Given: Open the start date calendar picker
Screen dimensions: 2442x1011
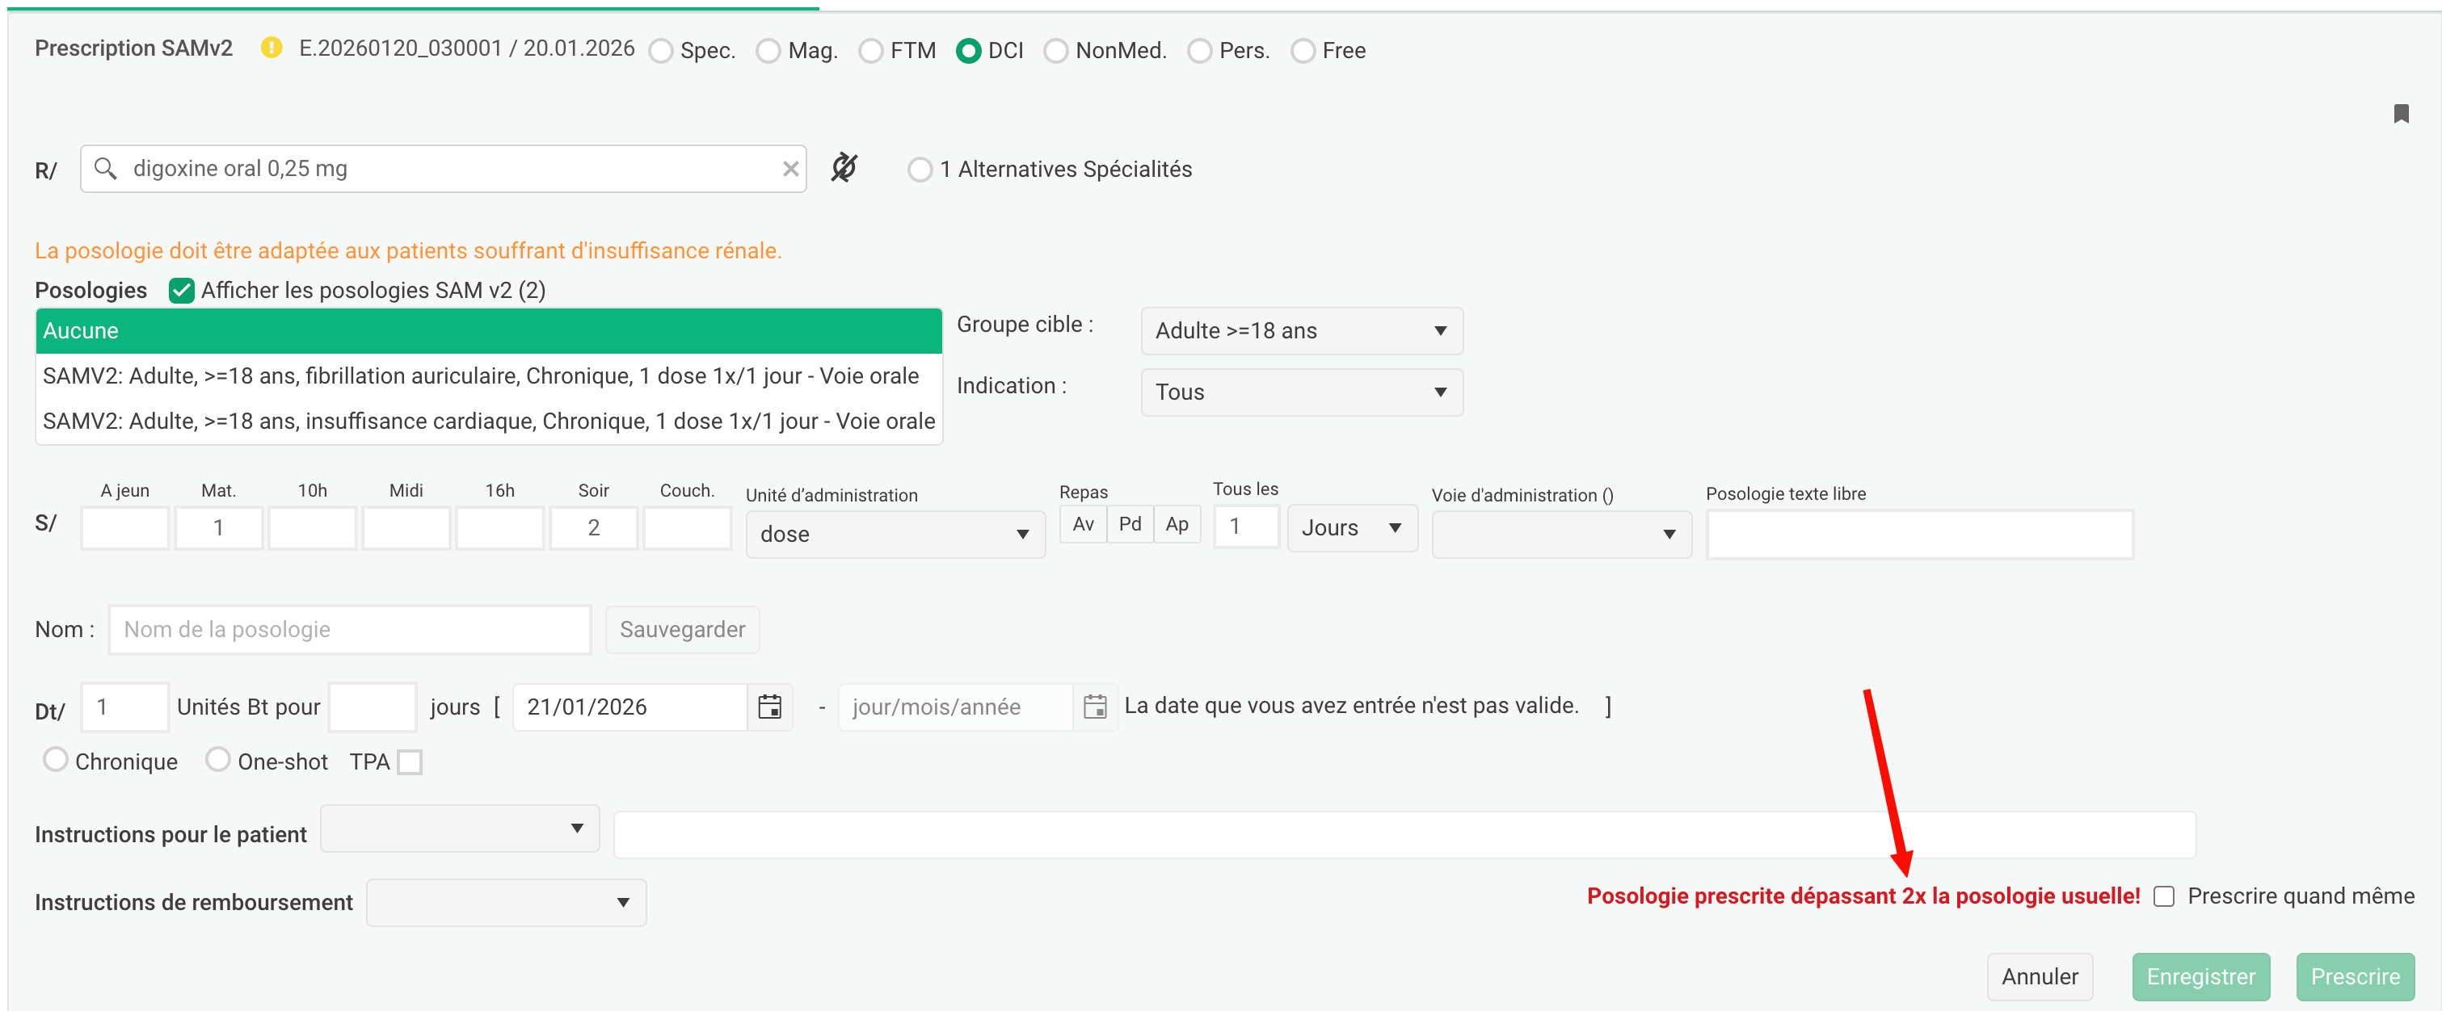Looking at the screenshot, I should (768, 707).
